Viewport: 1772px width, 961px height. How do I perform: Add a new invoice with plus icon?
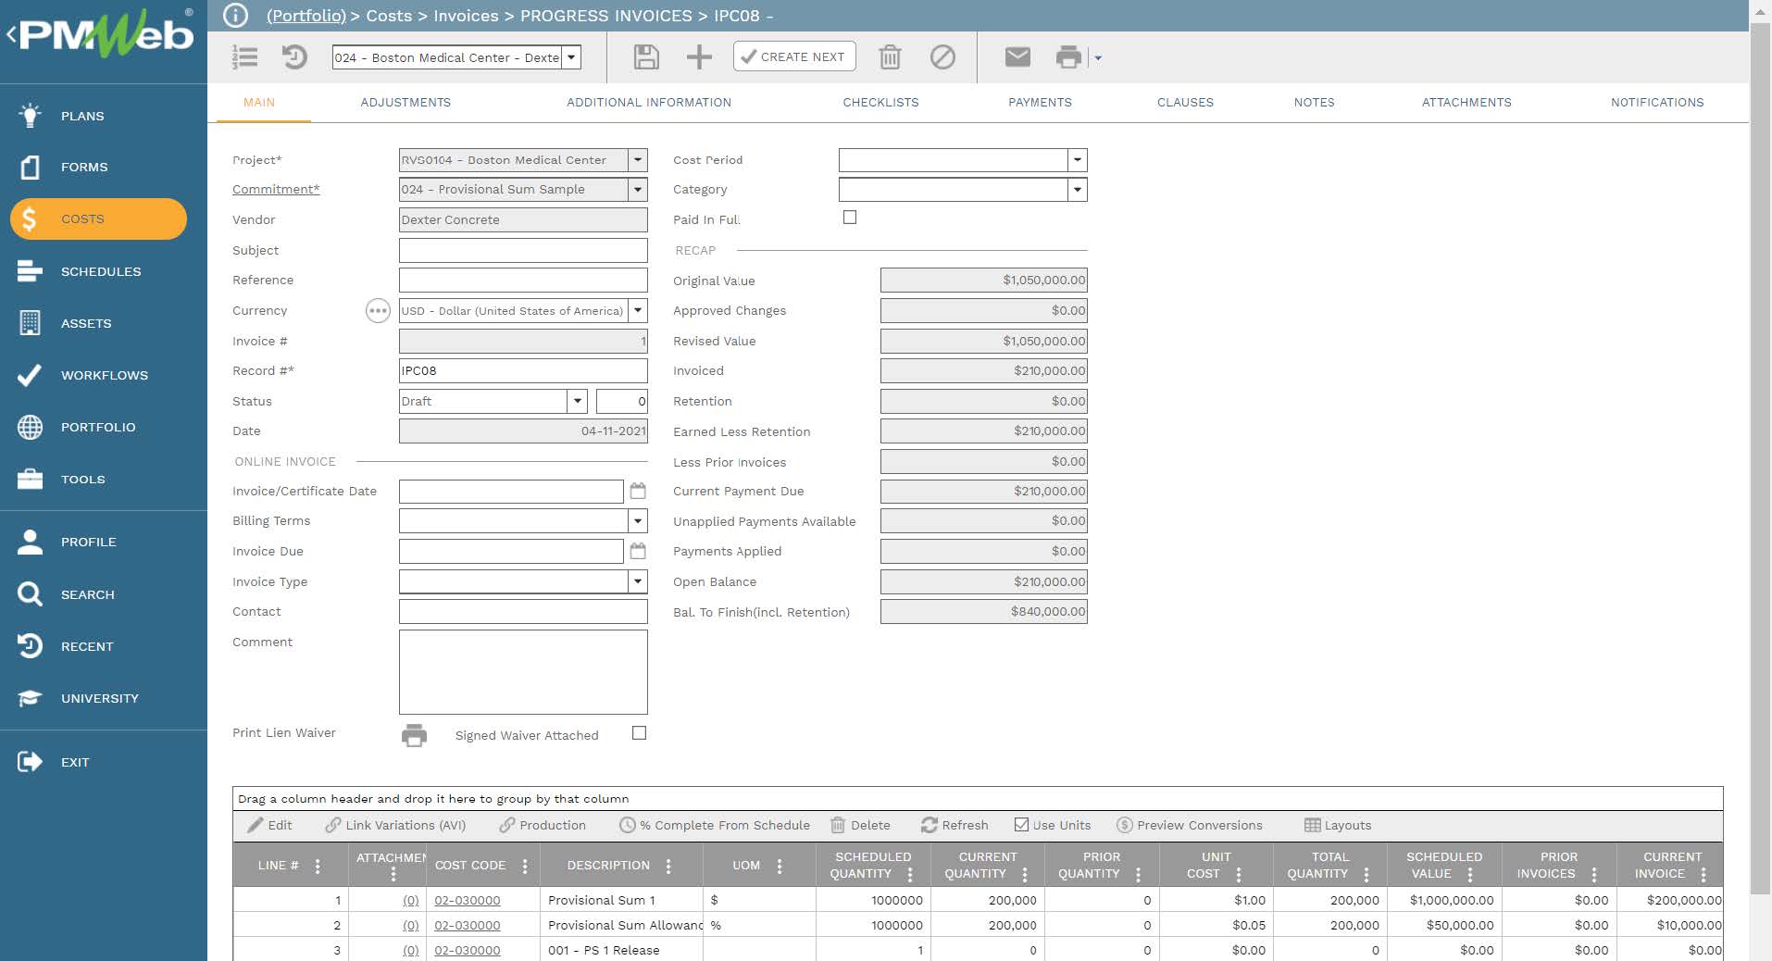(x=699, y=57)
